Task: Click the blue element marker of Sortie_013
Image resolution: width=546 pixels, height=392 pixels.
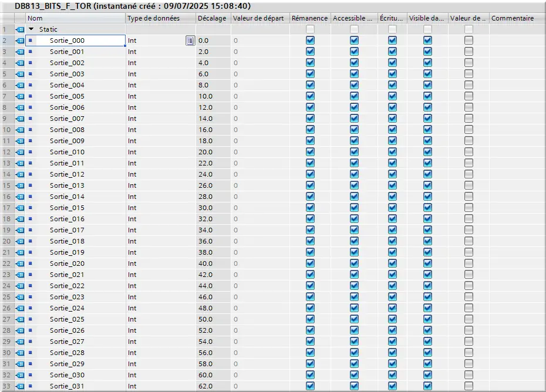Action: [x=31, y=185]
